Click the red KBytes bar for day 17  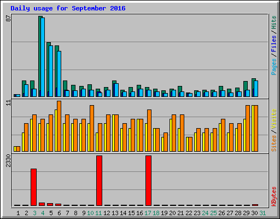[148, 181]
